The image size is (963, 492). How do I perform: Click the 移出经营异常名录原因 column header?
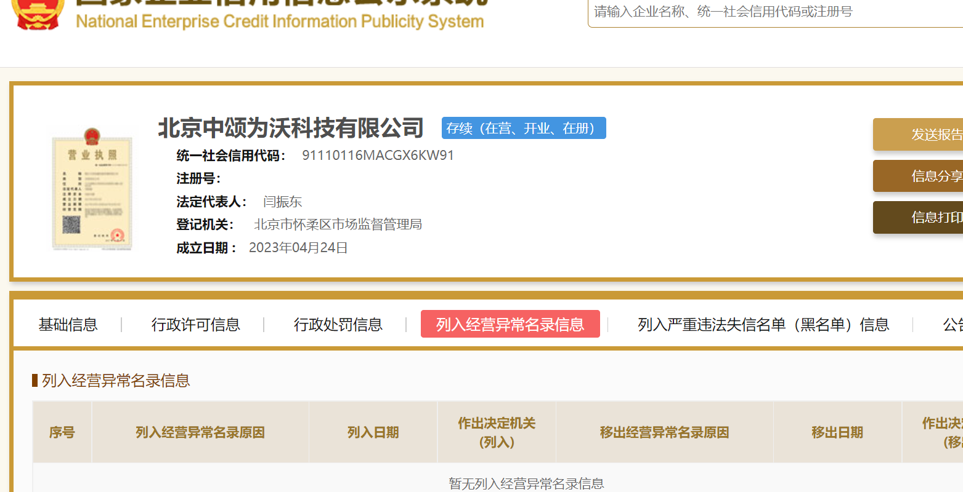click(665, 432)
